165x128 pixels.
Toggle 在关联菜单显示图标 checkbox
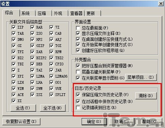[x=78, y=78]
